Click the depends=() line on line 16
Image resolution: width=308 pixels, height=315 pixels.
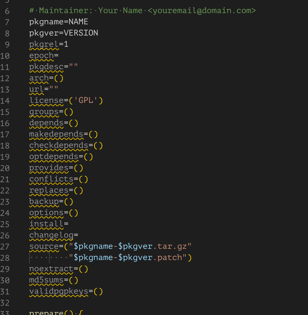point(53,123)
